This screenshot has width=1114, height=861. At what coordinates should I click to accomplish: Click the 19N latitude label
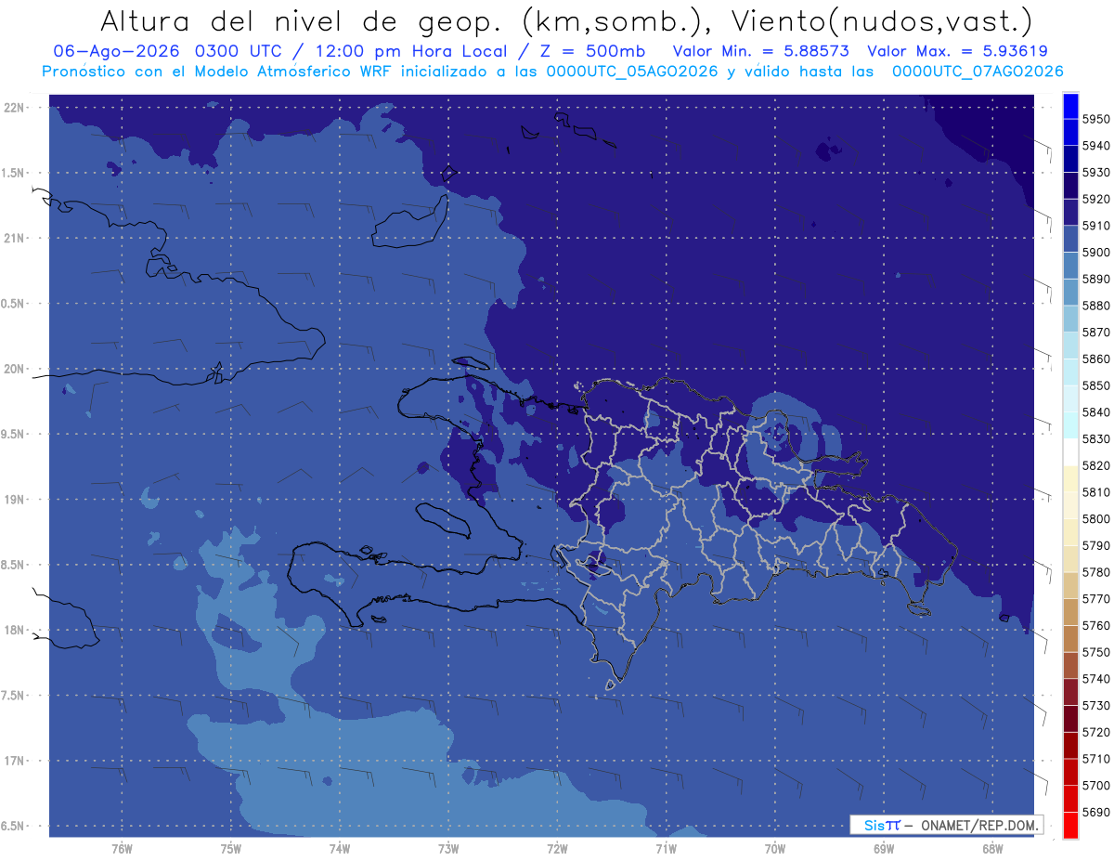14,500
